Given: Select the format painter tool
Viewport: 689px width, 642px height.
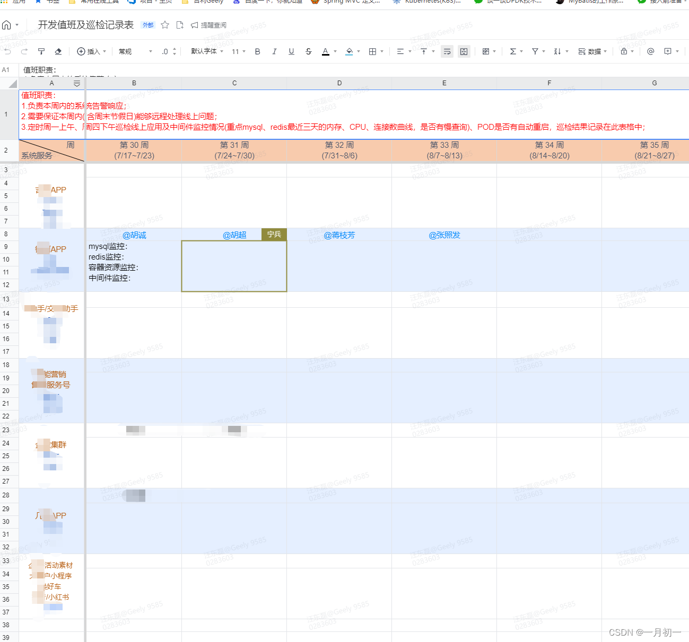Looking at the screenshot, I should [41, 51].
